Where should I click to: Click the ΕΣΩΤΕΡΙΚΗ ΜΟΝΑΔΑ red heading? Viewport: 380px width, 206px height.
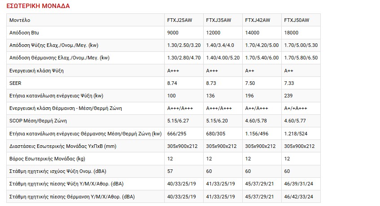(38, 6)
